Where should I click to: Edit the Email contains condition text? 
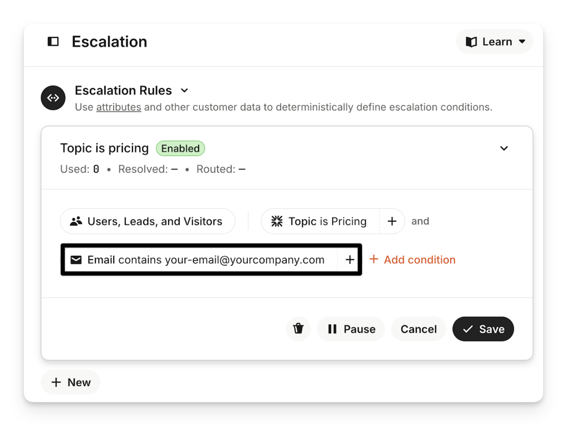click(x=206, y=260)
